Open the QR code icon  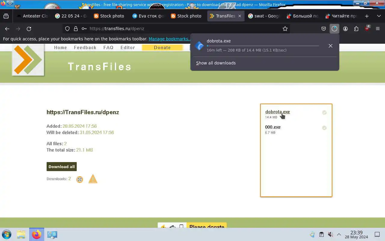79,180
